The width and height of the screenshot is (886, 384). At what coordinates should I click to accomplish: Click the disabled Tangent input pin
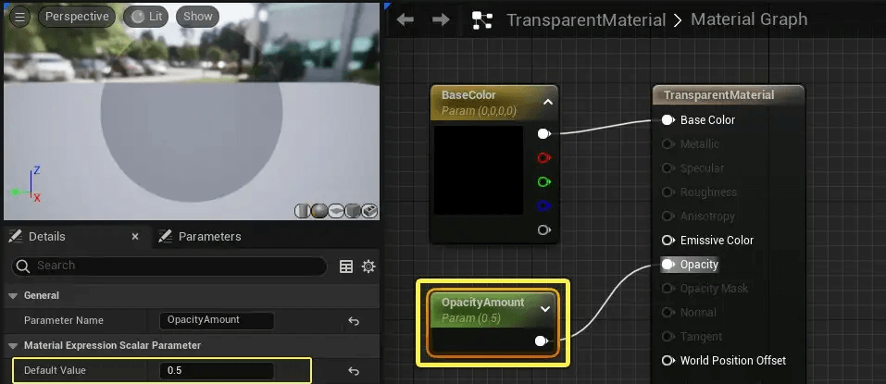point(668,337)
